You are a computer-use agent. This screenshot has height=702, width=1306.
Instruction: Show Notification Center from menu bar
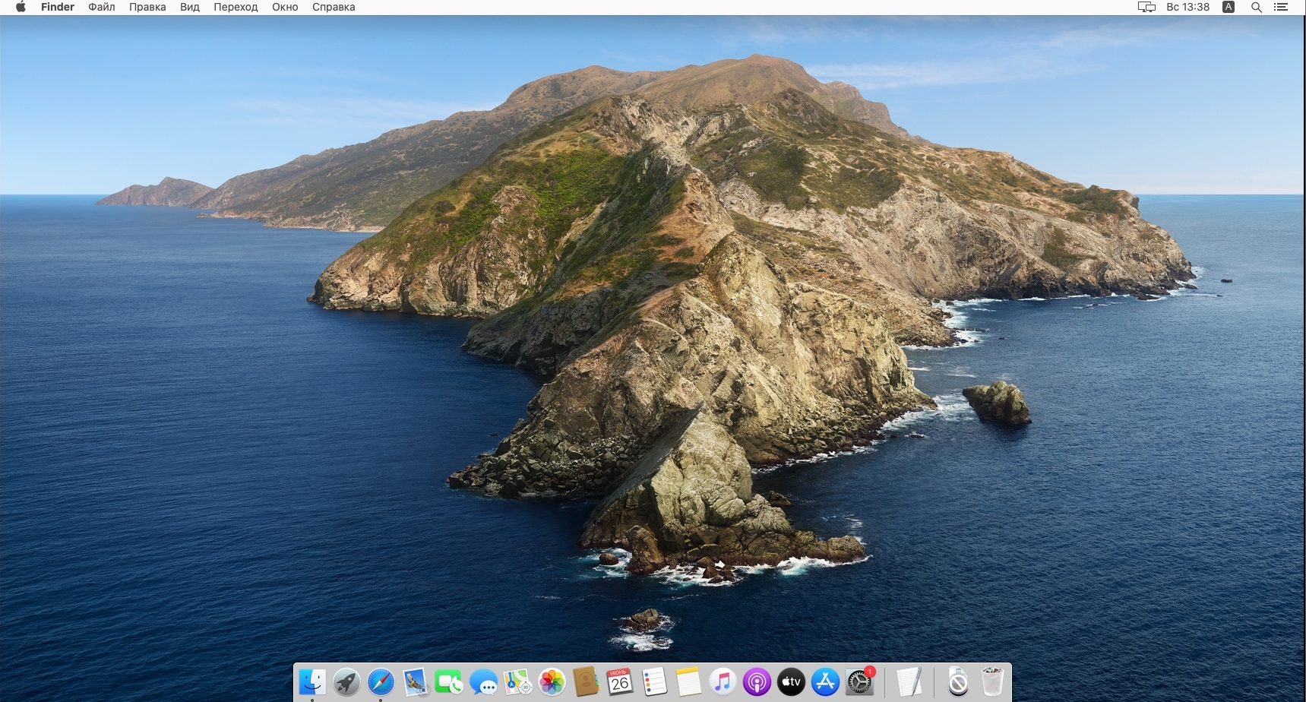pyautogui.click(x=1281, y=7)
